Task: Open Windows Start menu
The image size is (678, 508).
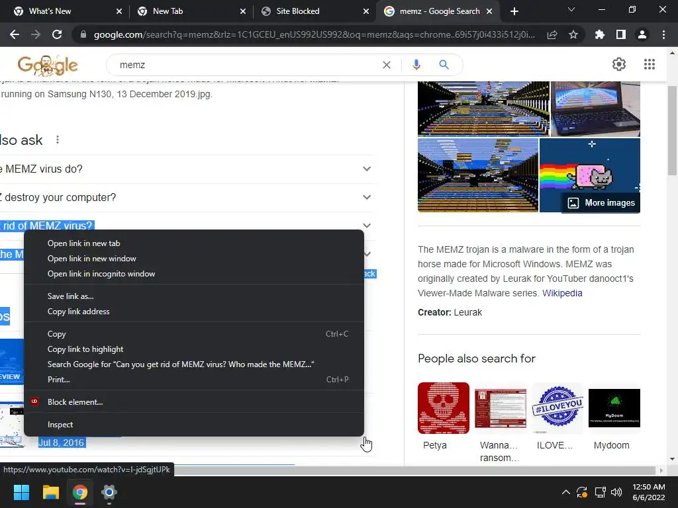Action: 21,492
